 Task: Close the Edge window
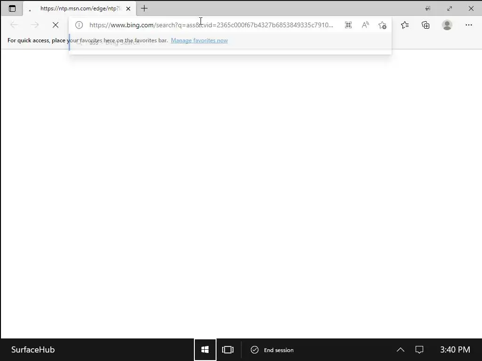(471, 8)
